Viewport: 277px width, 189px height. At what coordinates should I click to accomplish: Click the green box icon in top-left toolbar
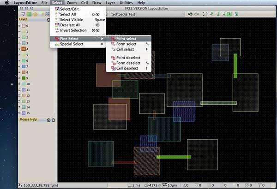coord(29,14)
